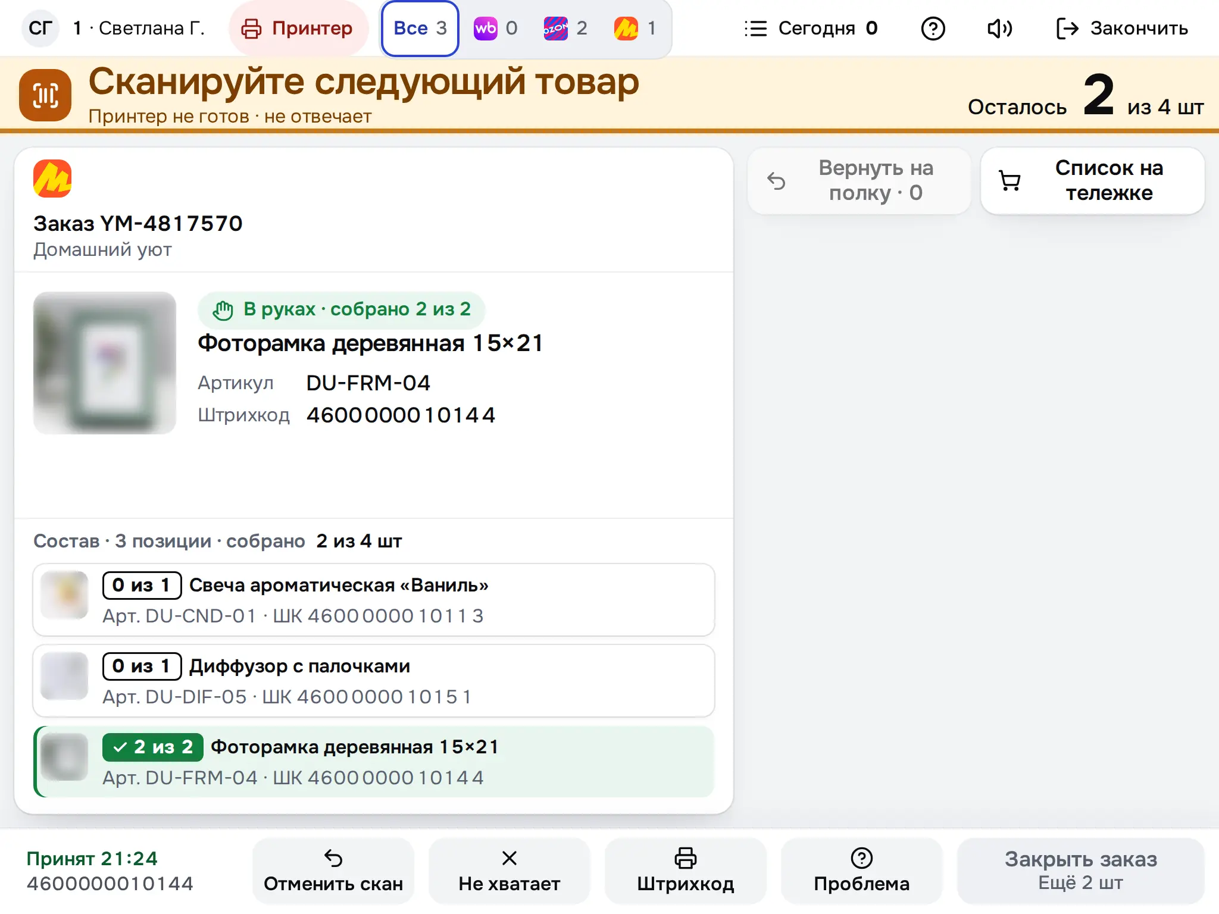This screenshot has width=1219, height=914.
Task: Click the Принят 21:24 scan status
Action: click(x=92, y=859)
